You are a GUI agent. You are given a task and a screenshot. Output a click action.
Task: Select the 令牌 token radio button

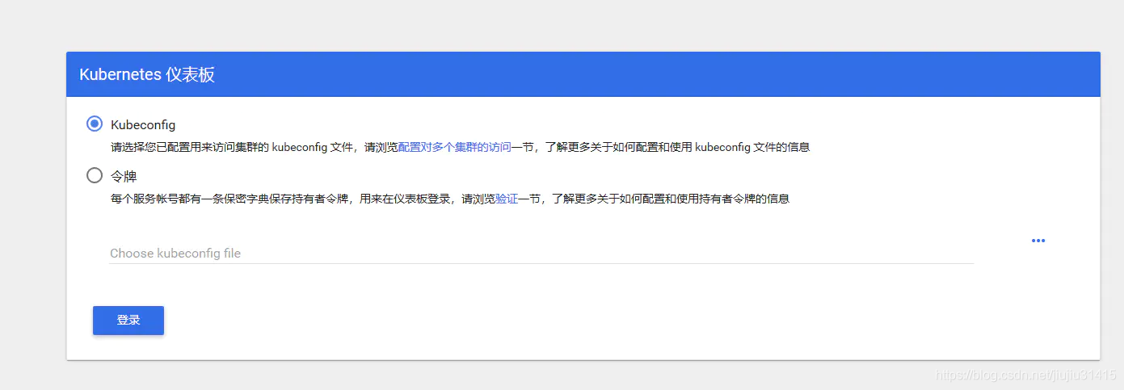click(x=95, y=175)
